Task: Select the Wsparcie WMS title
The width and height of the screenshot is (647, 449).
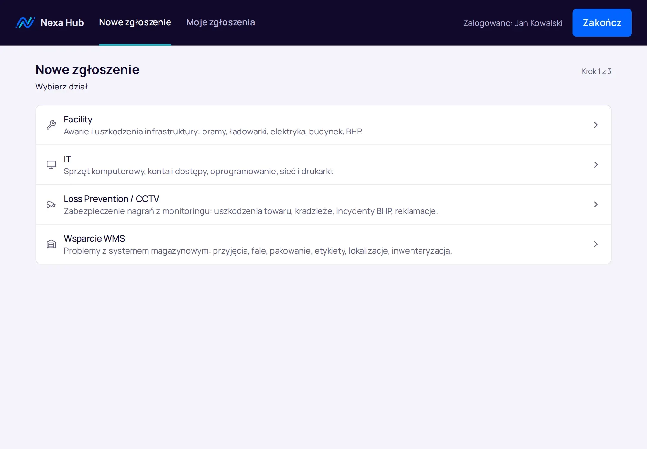Action: point(94,239)
